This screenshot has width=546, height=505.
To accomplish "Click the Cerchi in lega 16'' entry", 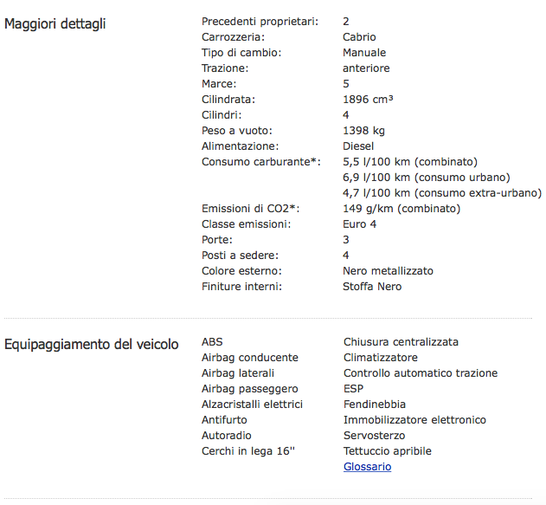I will tap(248, 451).
